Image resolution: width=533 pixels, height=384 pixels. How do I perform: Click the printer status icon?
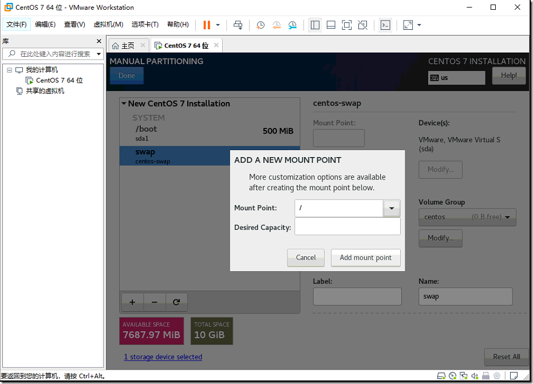pos(485,376)
